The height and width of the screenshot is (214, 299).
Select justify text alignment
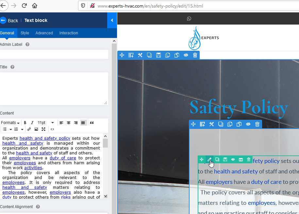(x=83, y=123)
